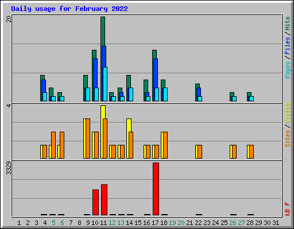Select the green Hits bar for day 4
Viewport: 294px width, 229px height.
coord(42,77)
